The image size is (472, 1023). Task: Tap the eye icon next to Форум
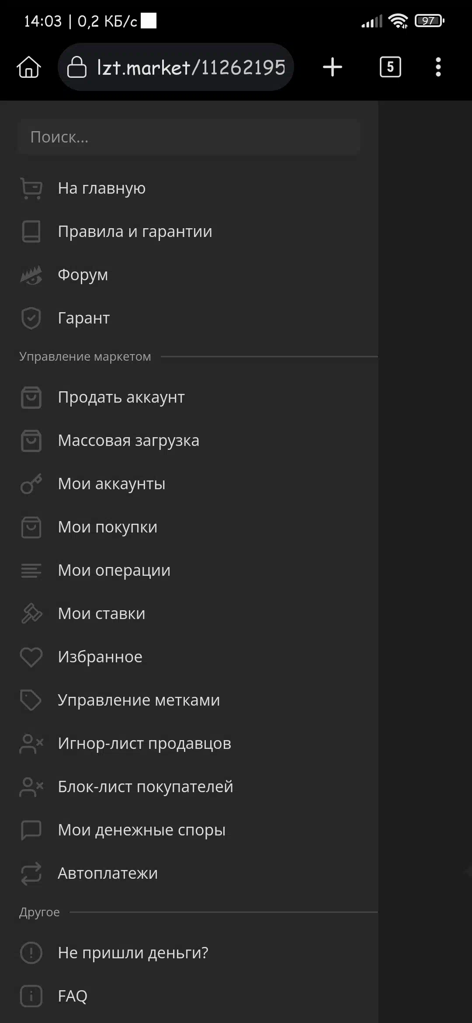pos(31,275)
